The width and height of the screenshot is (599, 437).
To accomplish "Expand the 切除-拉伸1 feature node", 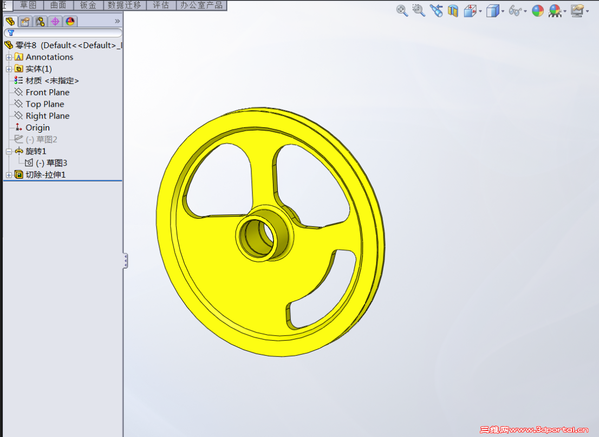I will [9, 175].
